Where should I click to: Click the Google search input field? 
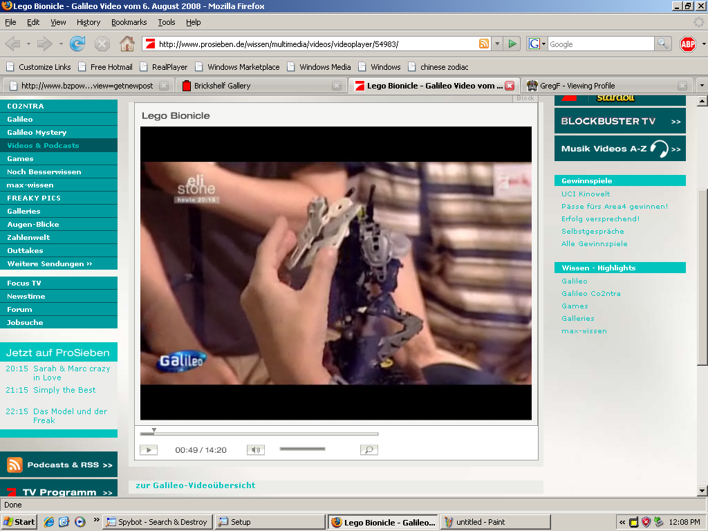pyautogui.click(x=601, y=44)
